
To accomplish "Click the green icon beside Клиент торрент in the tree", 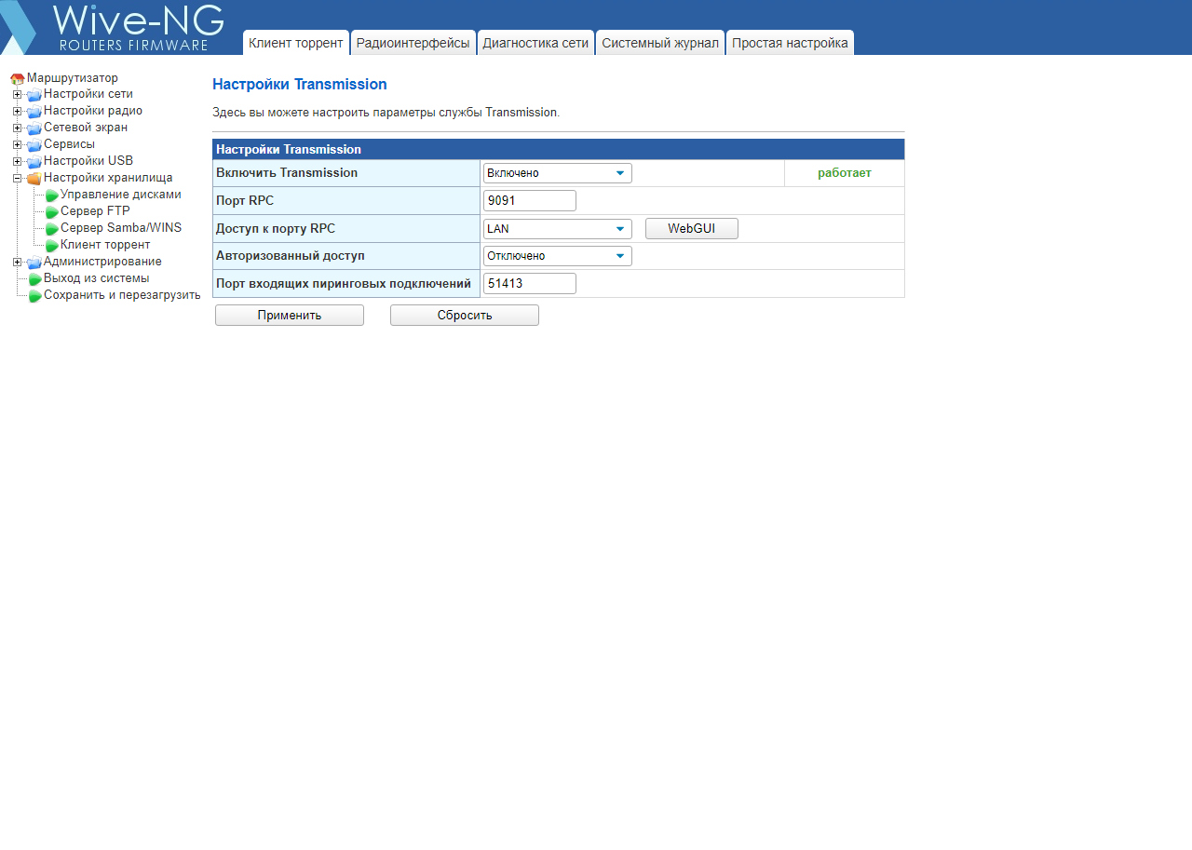I will click(52, 246).
